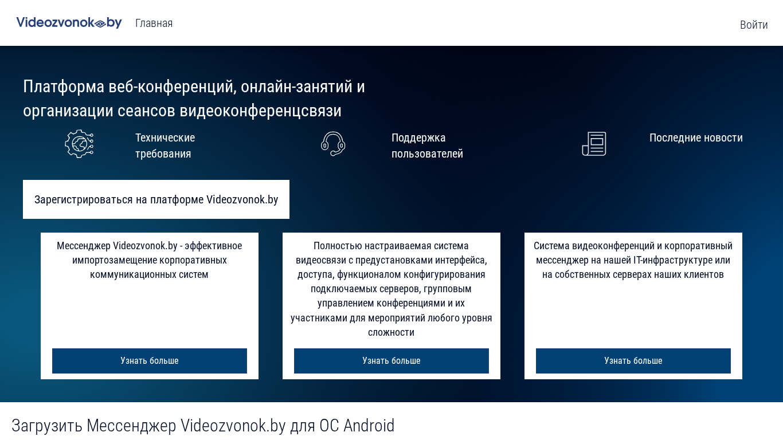The width and height of the screenshot is (783, 440).
Task: Click the user support headset icon
Action: 333,144
